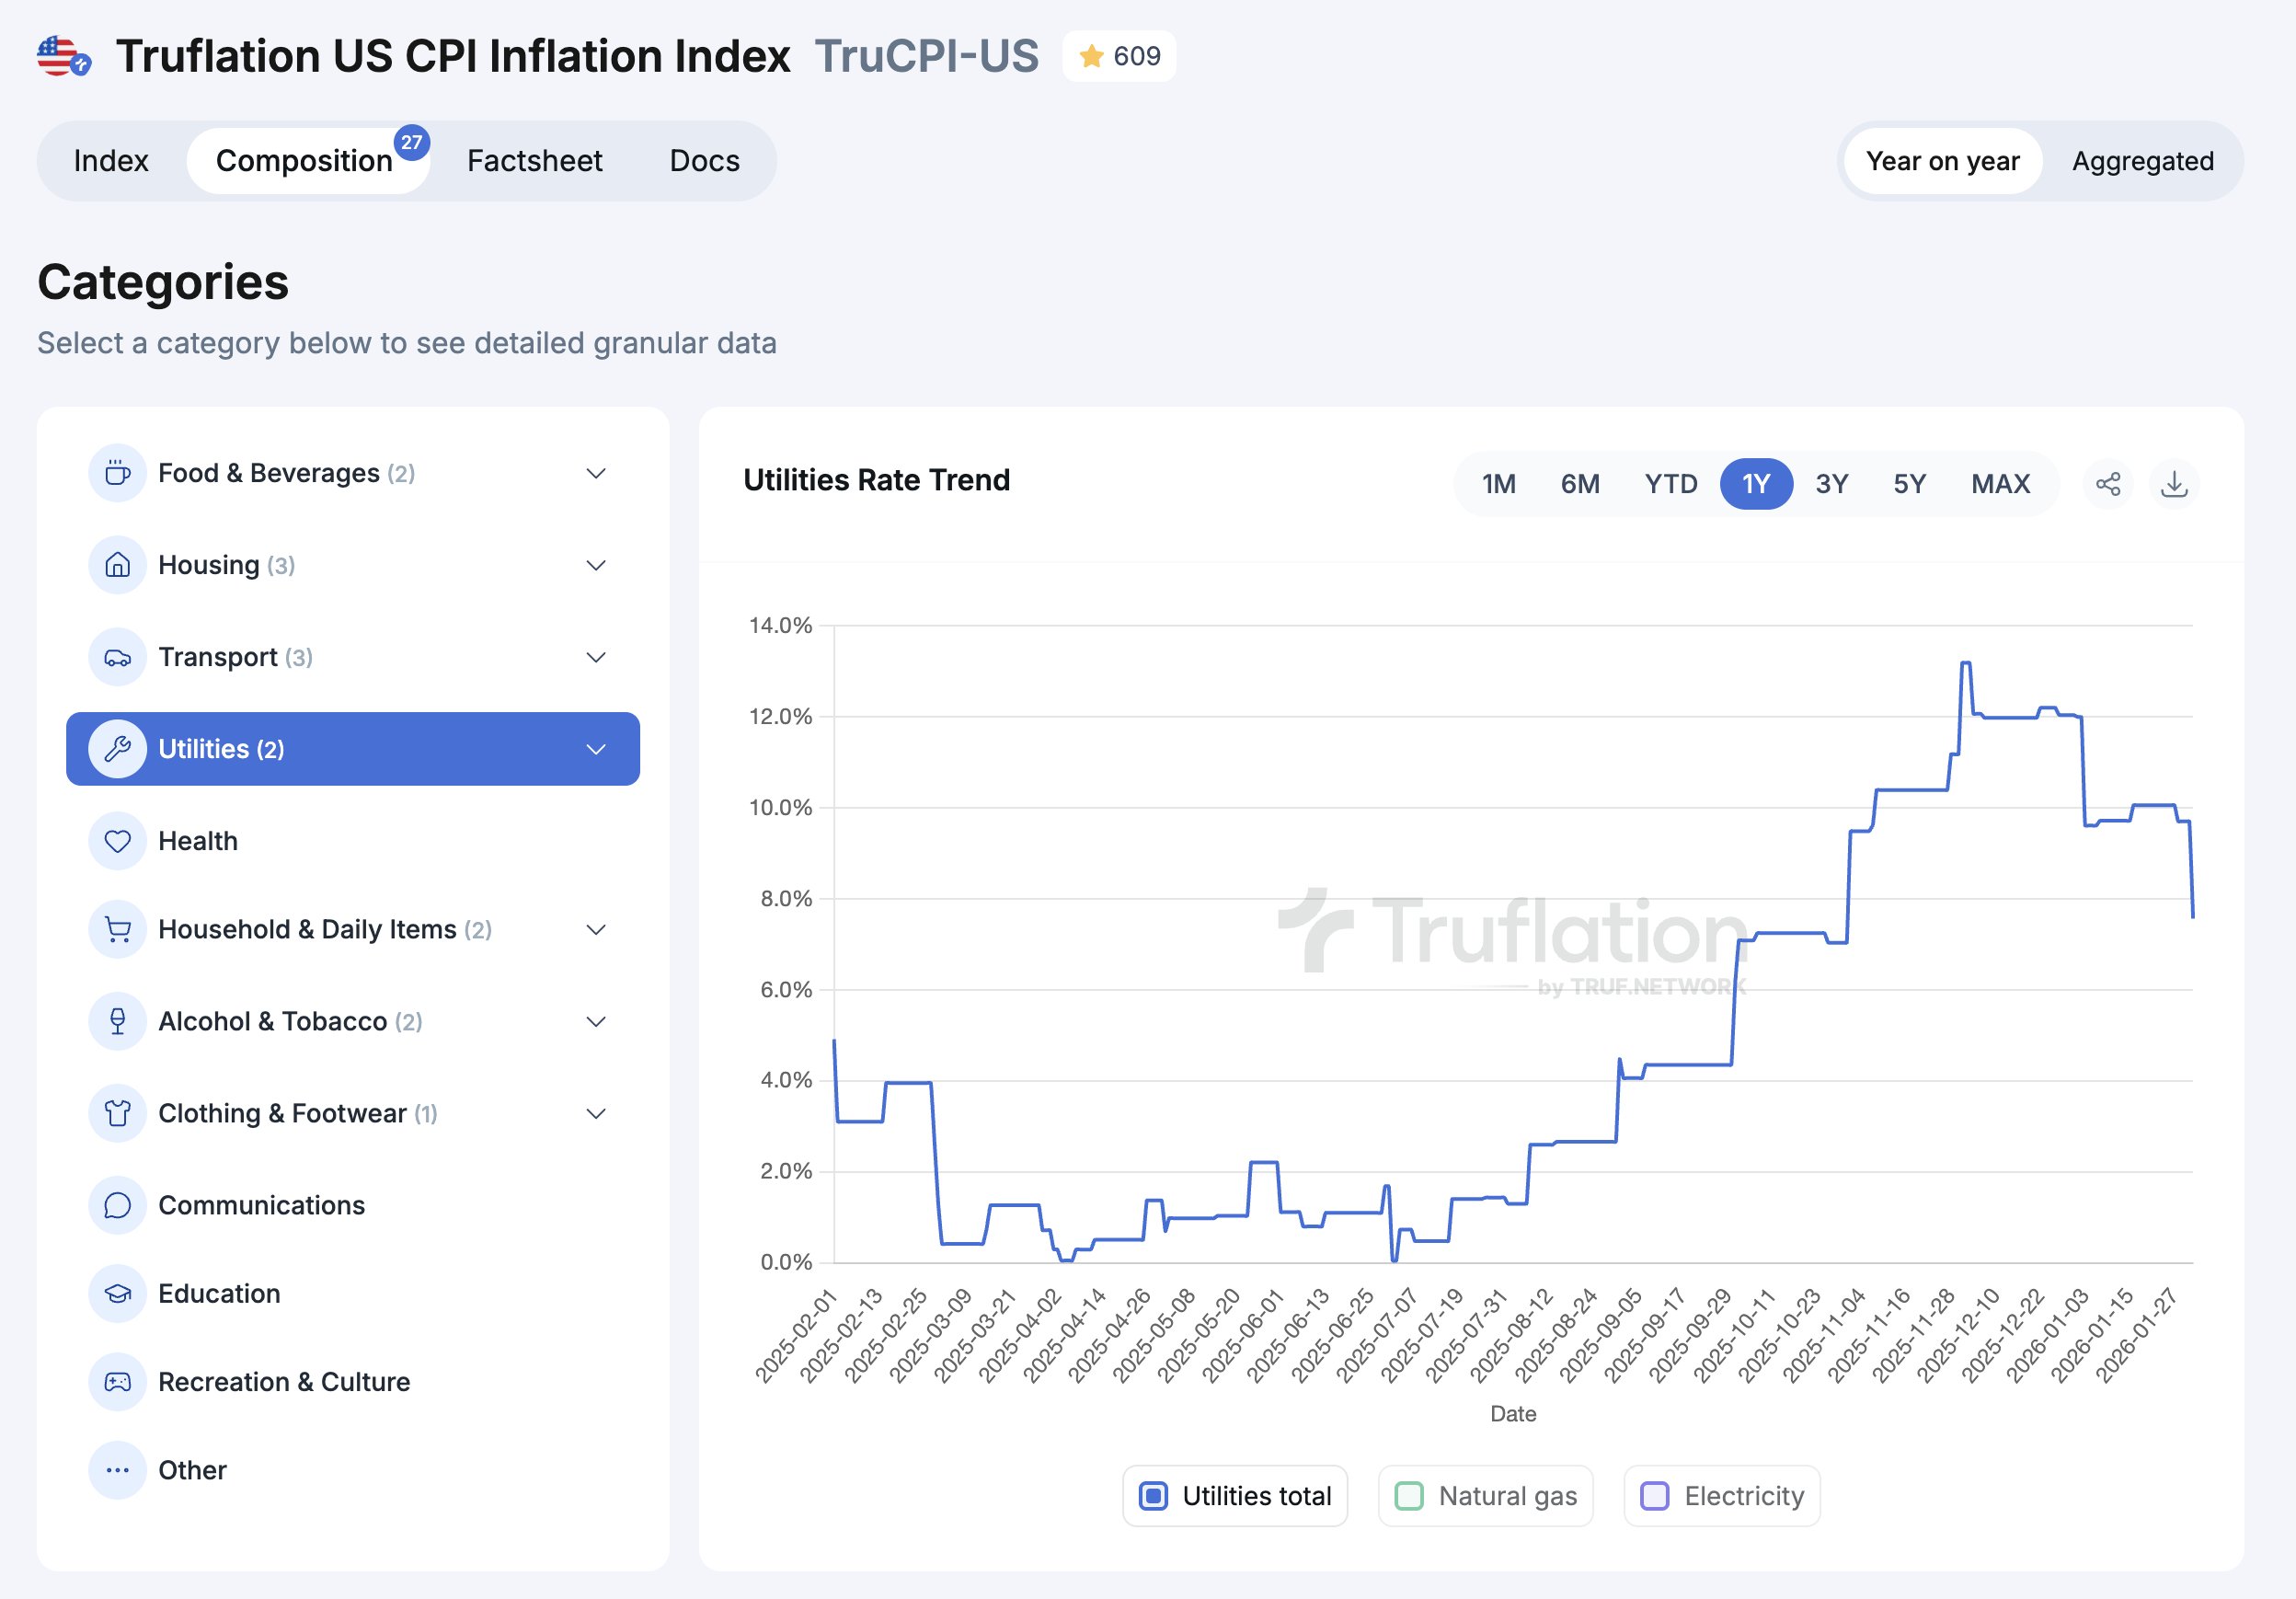This screenshot has width=2296, height=1599.
Task: Click the 10.0% peak plateau on chart line
Action: 2153,805
